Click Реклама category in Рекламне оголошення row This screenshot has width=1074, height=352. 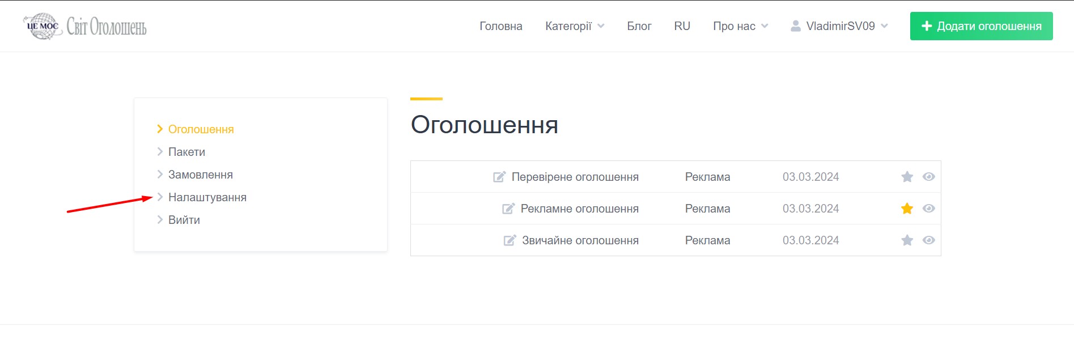(x=707, y=209)
